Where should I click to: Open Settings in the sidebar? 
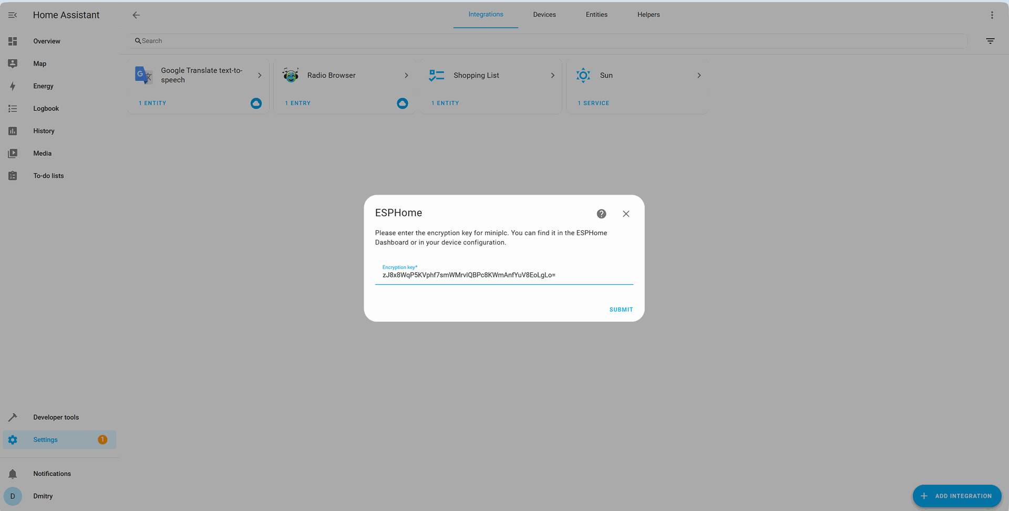tap(59, 440)
